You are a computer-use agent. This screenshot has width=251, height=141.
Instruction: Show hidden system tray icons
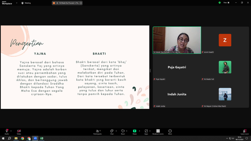(x=227, y=138)
